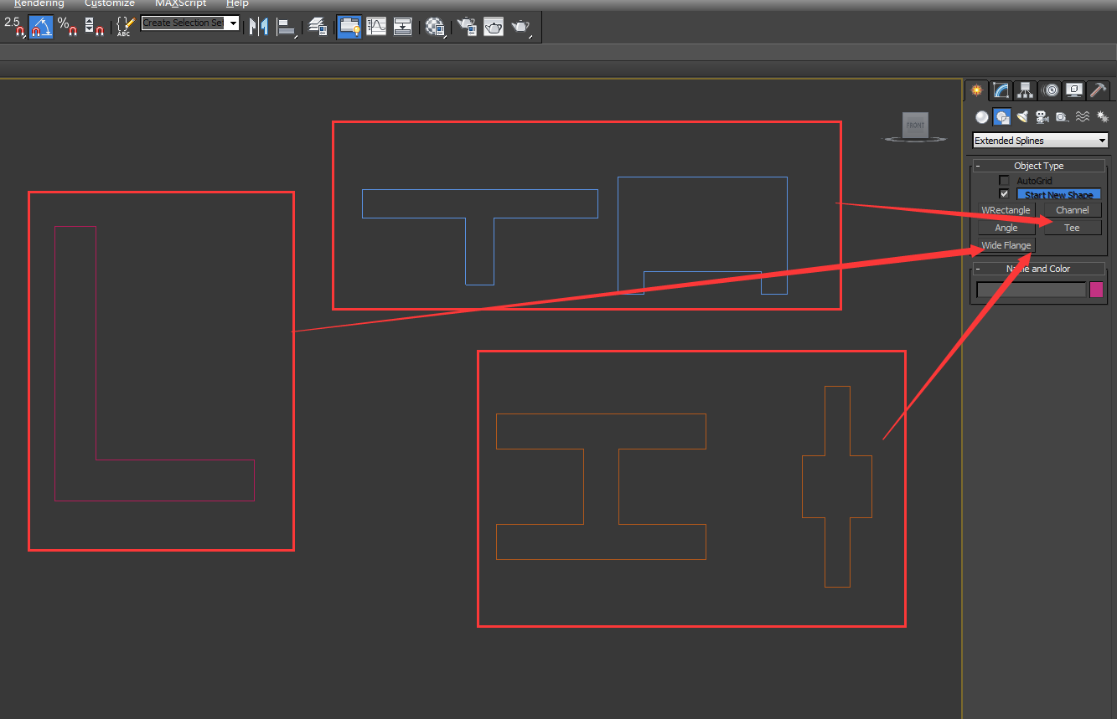
Task: Toggle the Percent Snap button
Action: (x=68, y=27)
